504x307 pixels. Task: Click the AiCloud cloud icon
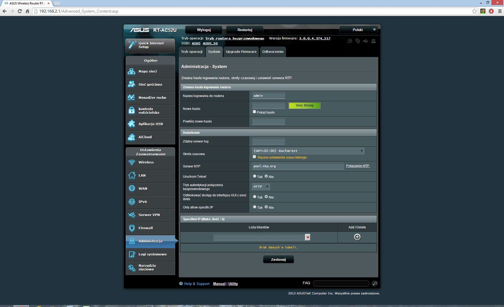tap(132, 137)
